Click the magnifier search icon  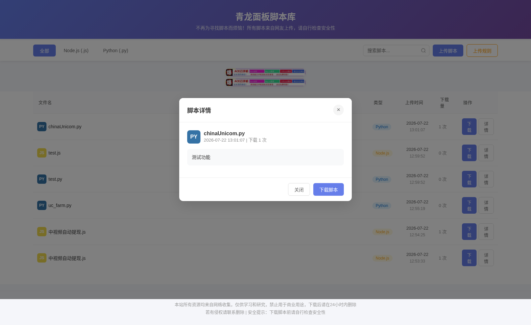(x=423, y=51)
